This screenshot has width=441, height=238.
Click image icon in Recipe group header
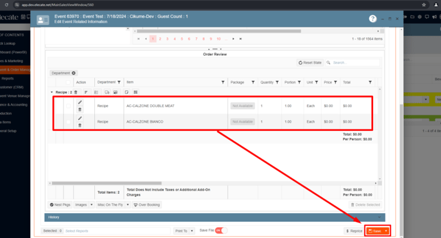click(115, 92)
